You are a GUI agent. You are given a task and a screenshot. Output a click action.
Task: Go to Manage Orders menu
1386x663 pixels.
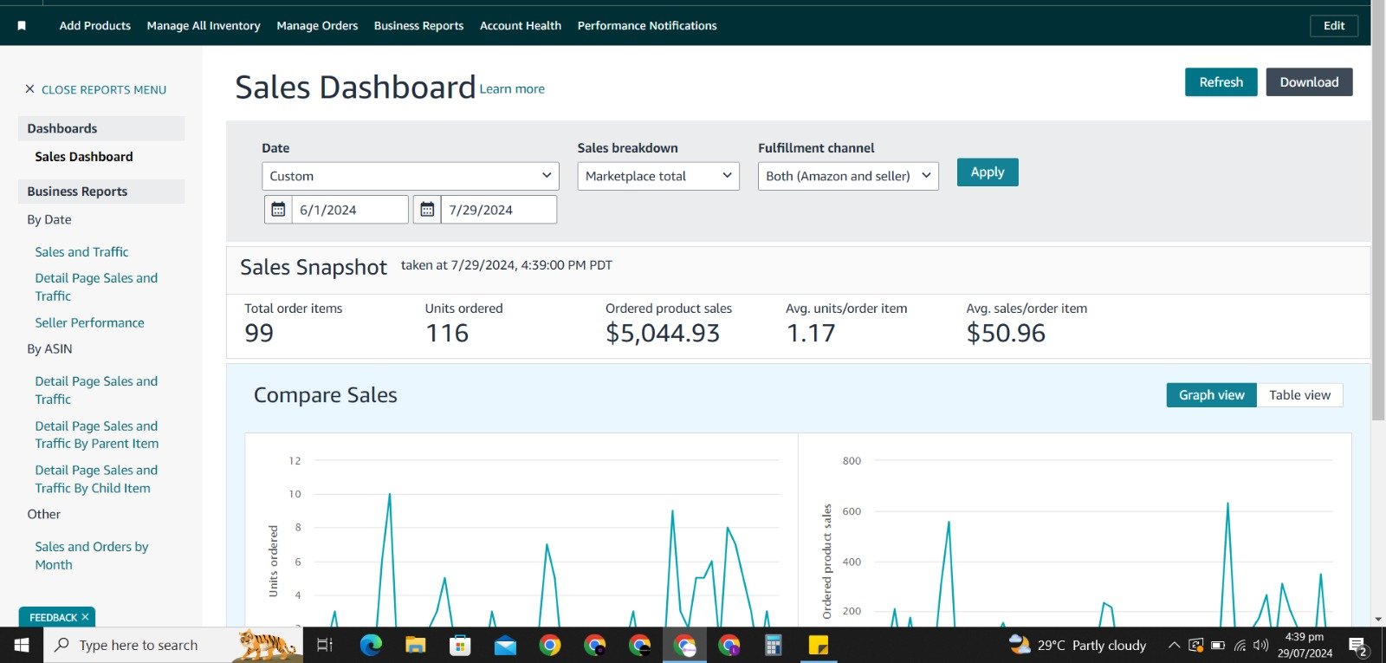(317, 26)
